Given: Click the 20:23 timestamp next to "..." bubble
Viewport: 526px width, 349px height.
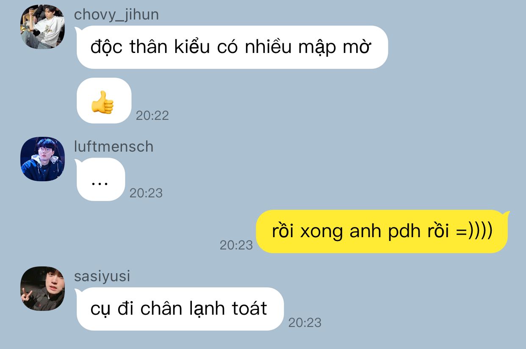Looking at the screenshot, I should 146,193.
